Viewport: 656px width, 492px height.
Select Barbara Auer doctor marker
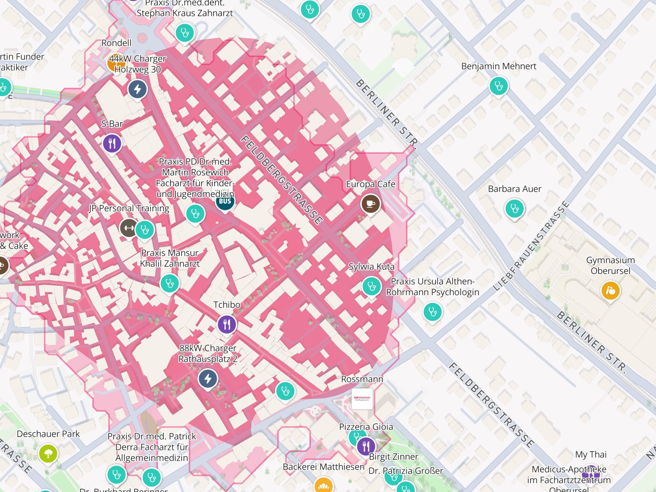click(x=514, y=209)
